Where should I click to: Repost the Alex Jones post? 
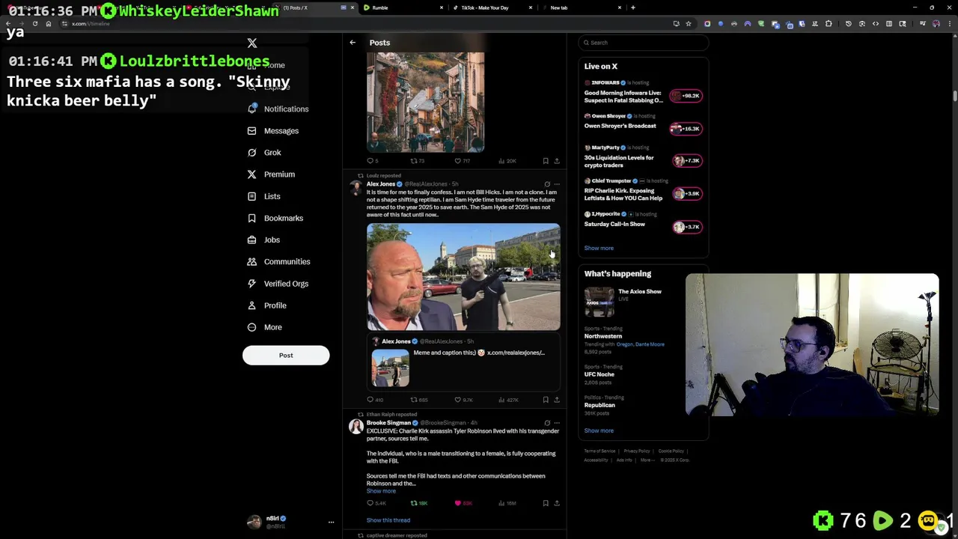point(413,400)
